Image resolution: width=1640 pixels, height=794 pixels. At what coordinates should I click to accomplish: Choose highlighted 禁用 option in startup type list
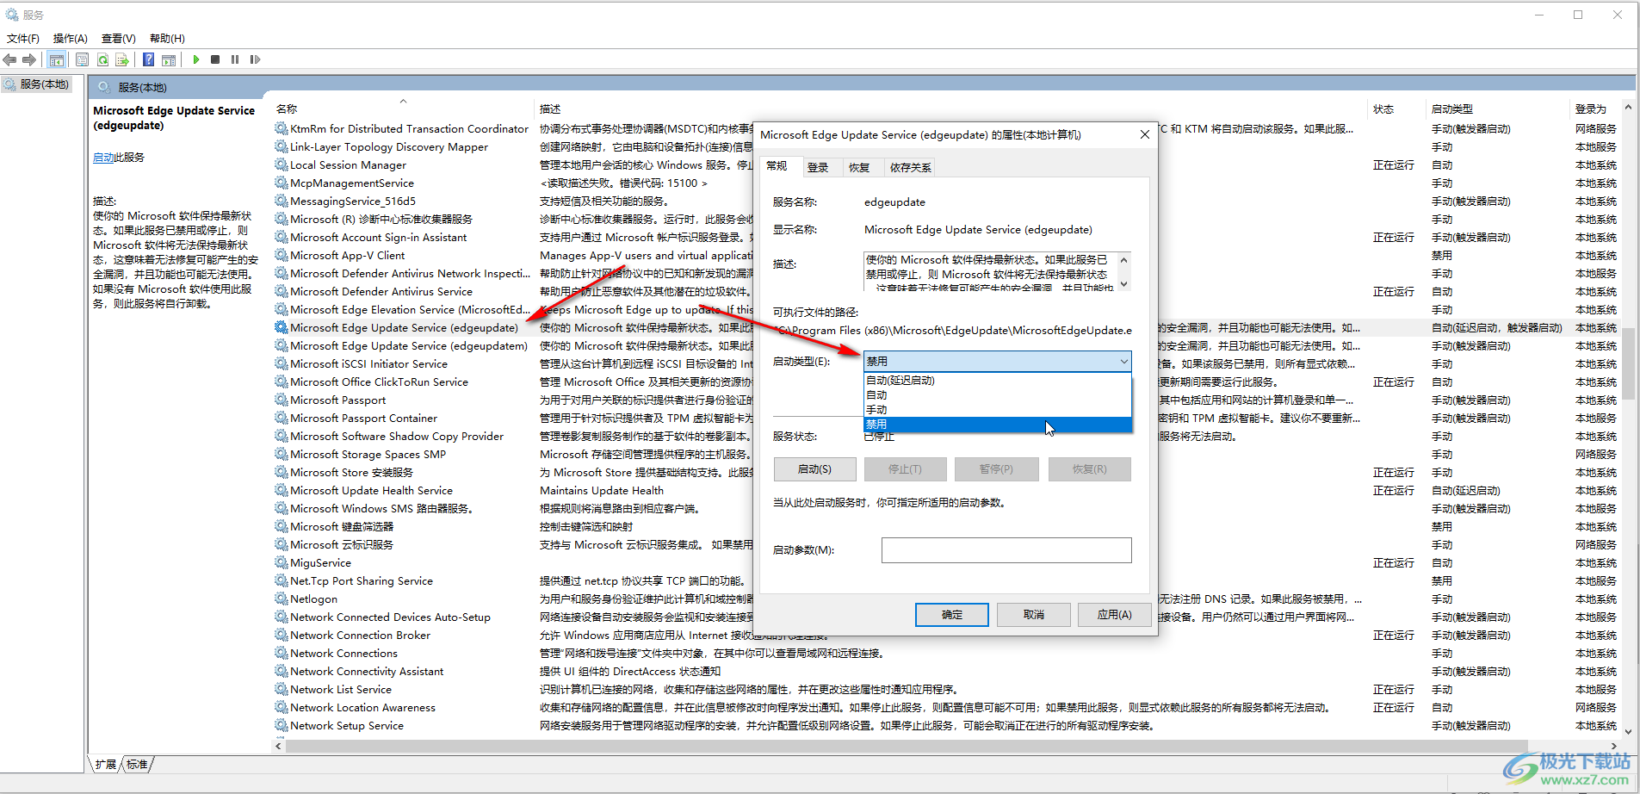click(997, 425)
